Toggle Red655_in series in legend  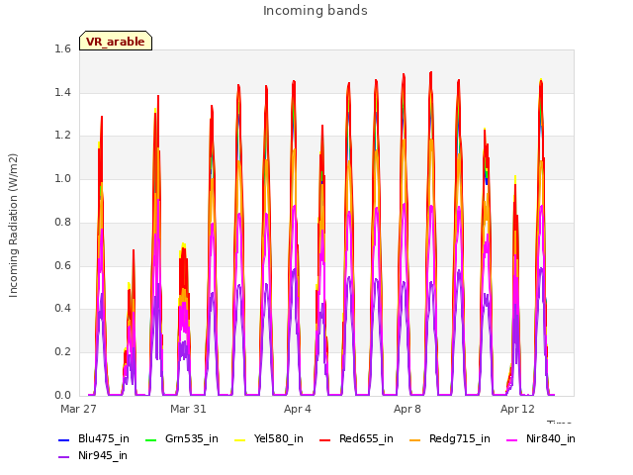(356, 439)
